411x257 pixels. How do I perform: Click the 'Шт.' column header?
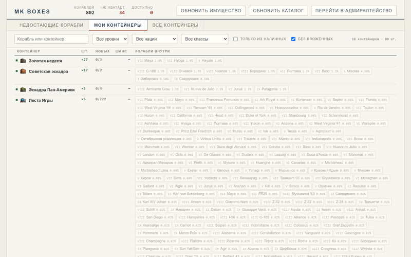tap(85, 51)
